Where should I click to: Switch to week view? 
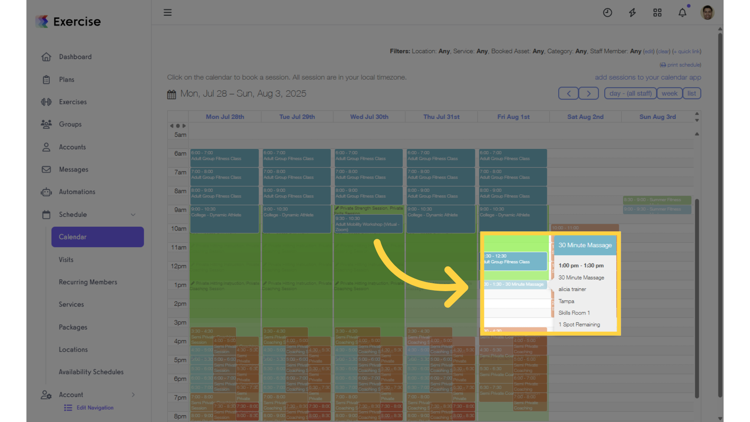670,93
